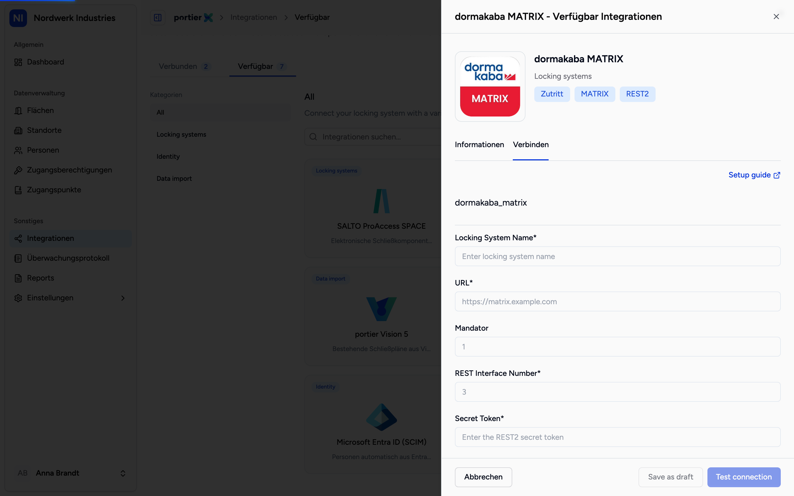Click the Flächen building icon
Viewport: 794px width, 496px height.
(18, 110)
